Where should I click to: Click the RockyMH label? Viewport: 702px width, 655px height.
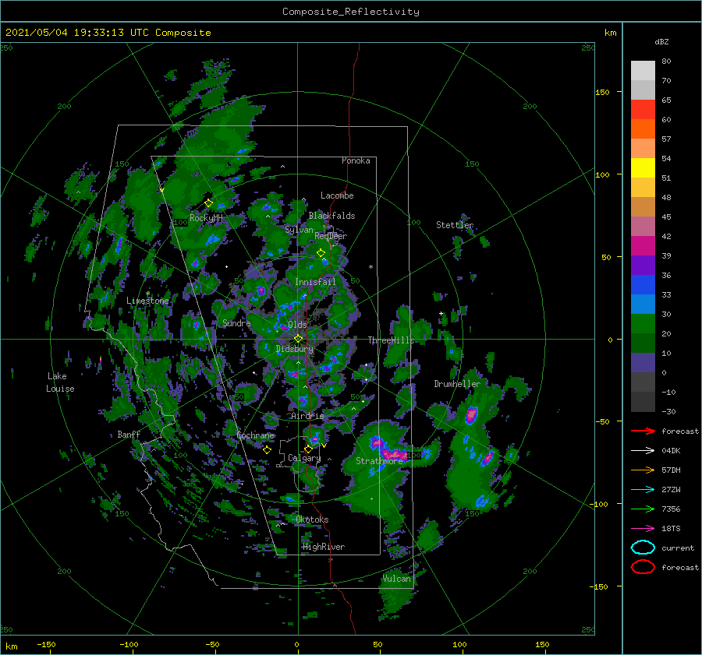tap(206, 218)
